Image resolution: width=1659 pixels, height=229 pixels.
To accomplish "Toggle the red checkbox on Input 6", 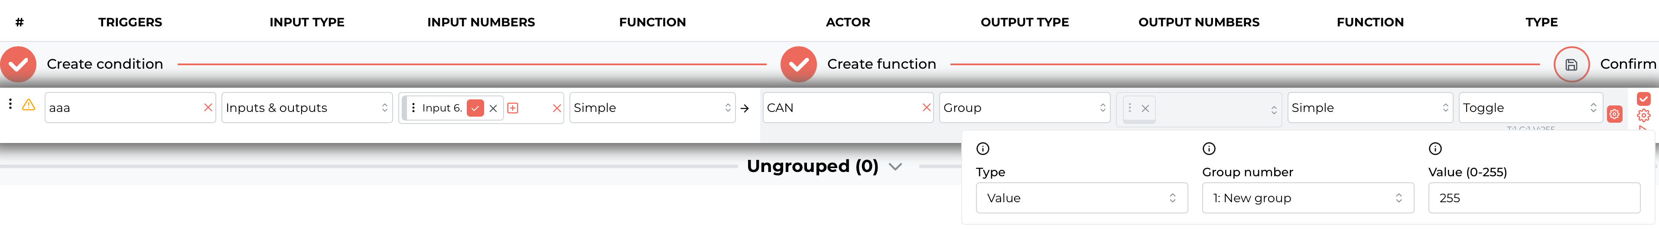I will click(475, 108).
